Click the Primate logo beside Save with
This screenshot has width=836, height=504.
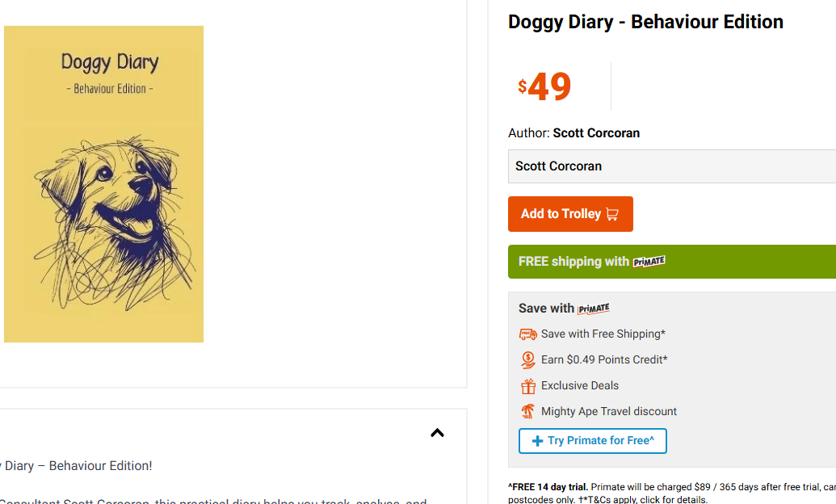(594, 309)
